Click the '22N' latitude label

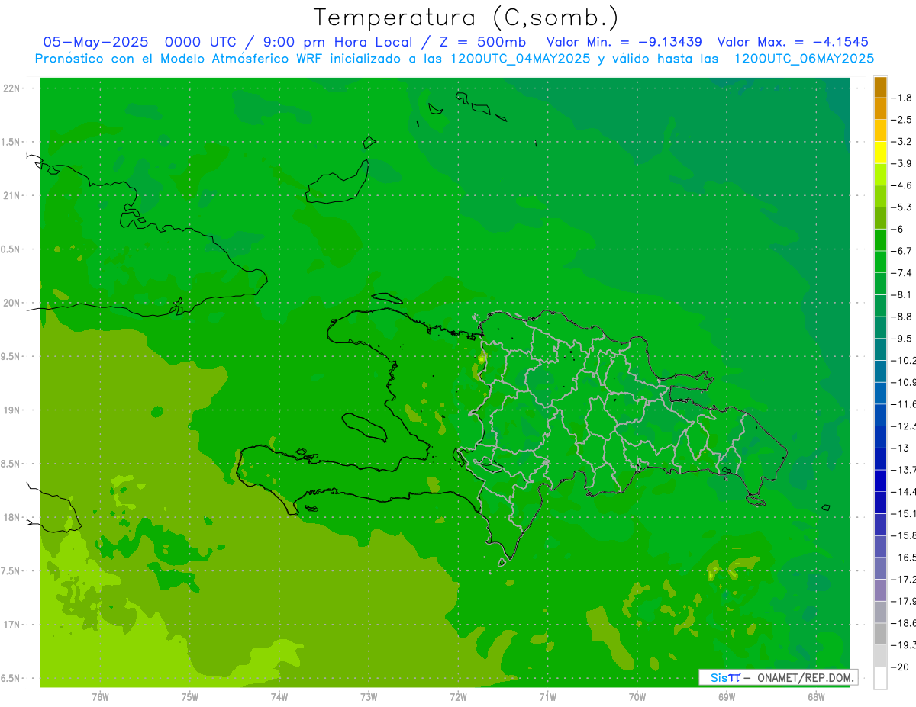(11, 88)
